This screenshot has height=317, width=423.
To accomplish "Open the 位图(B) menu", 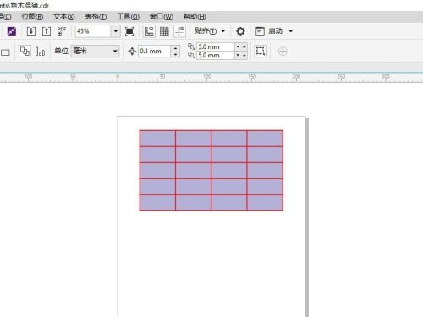I will (32, 17).
